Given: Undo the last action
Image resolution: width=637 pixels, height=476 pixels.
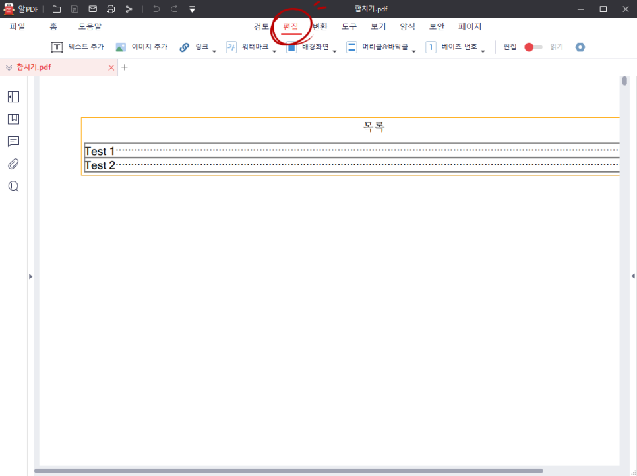Looking at the screenshot, I should (x=156, y=9).
